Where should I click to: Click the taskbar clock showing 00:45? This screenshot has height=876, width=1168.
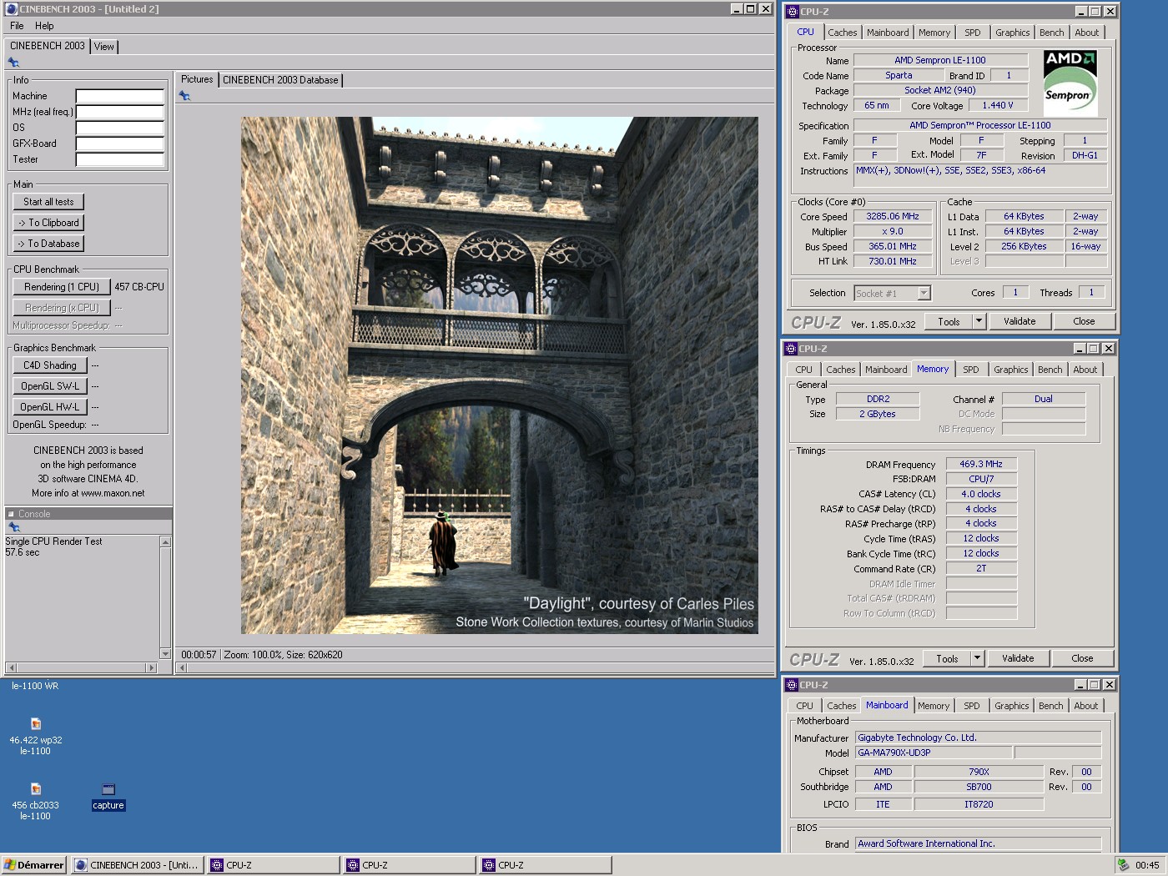(x=1147, y=865)
